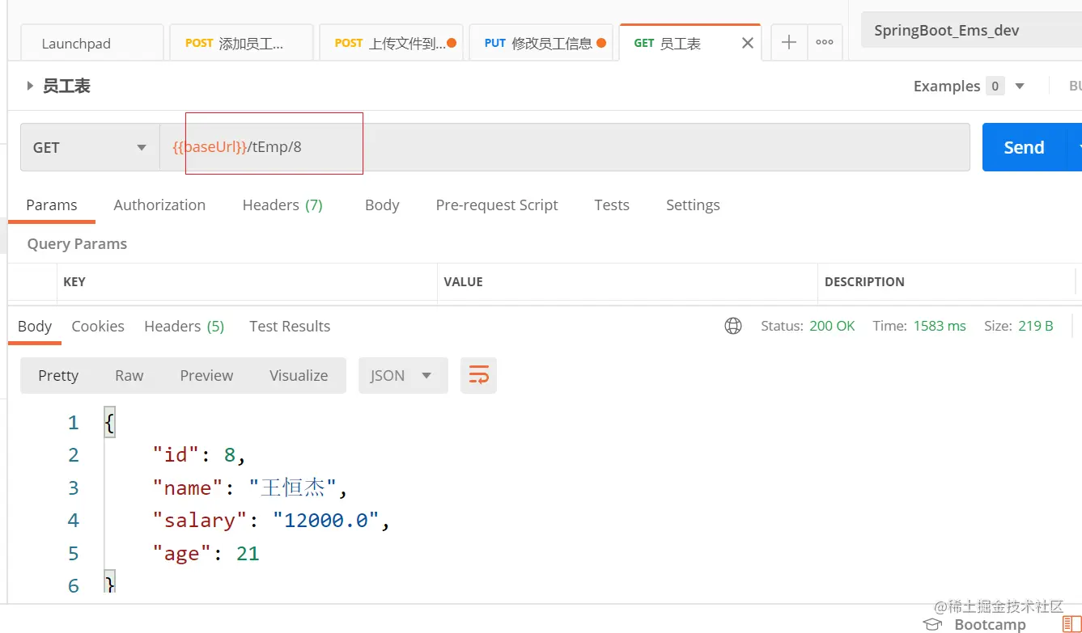Expand the Examples dropdown

[x=1019, y=86]
